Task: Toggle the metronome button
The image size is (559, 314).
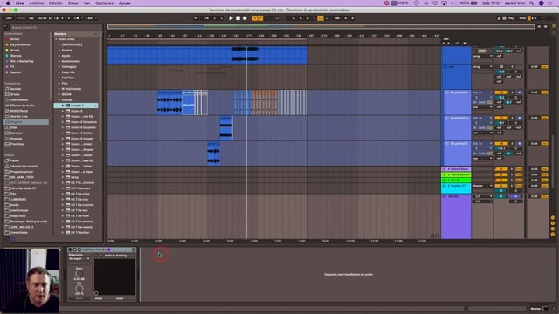Action: [x=77, y=18]
